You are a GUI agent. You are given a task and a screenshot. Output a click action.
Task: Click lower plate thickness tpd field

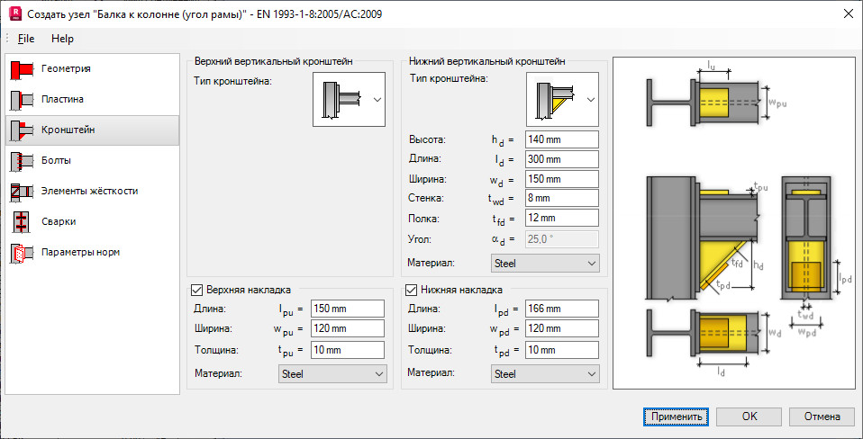pos(562,350)
